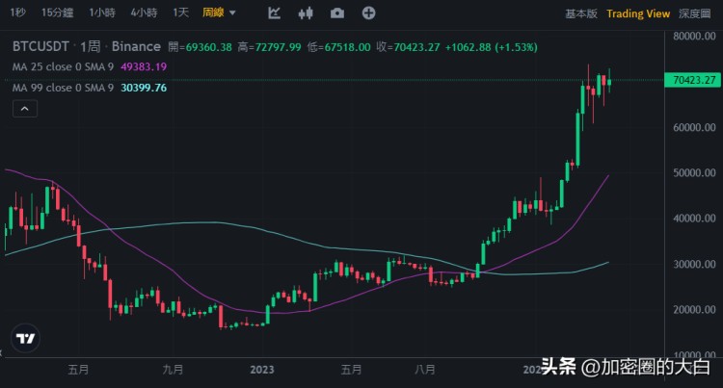The image size is (723, 388).
Task: Click the 30000.00 price axis label
Action: coord(694,264)
